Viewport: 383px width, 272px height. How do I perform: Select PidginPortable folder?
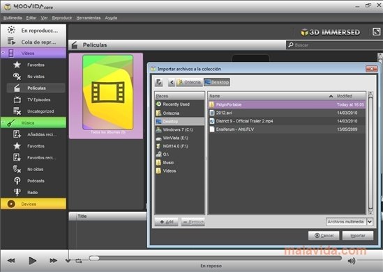point(287,104)
